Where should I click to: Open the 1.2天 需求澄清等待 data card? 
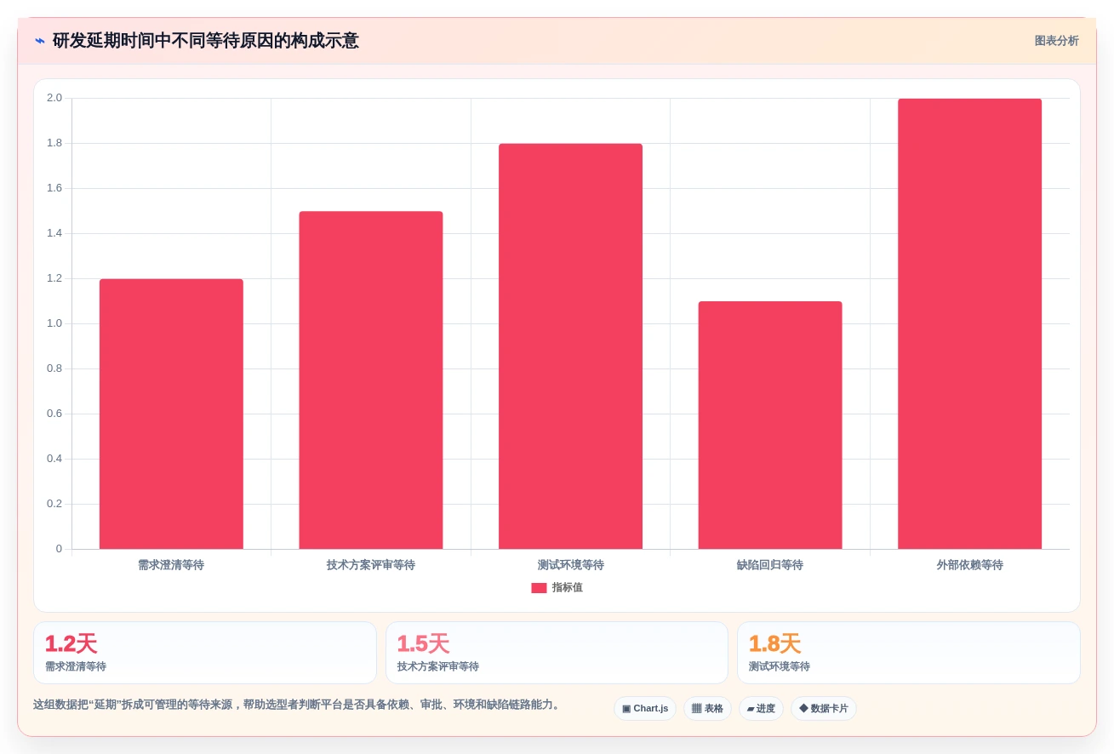click(x=205, y=653)
